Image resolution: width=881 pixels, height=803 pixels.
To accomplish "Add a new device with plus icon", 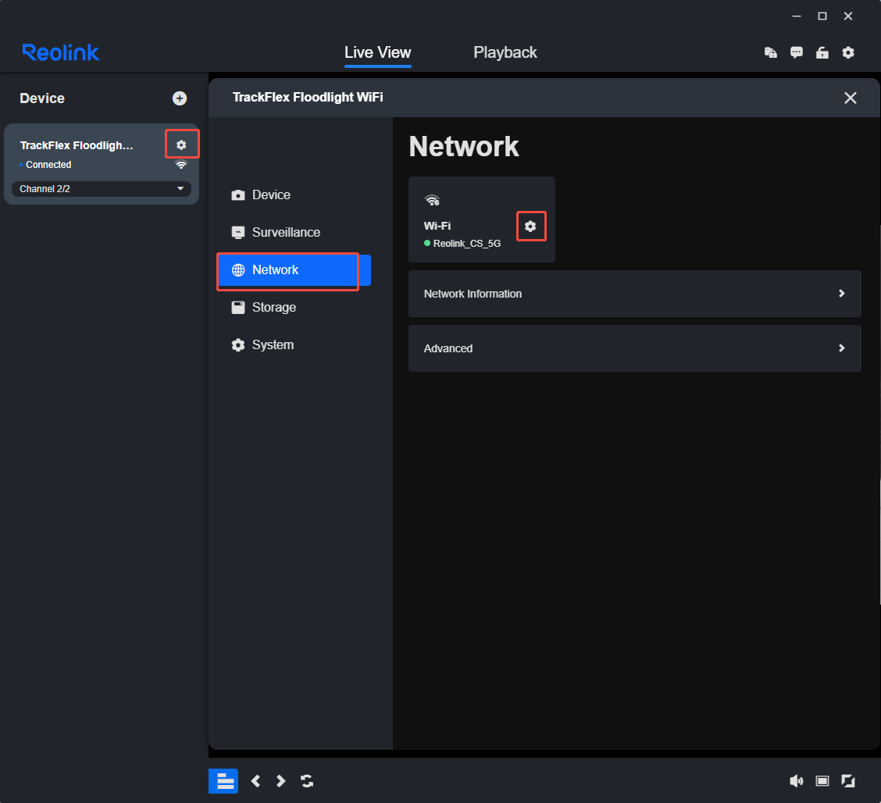I will pyautogui.click(x=179, y=98).
